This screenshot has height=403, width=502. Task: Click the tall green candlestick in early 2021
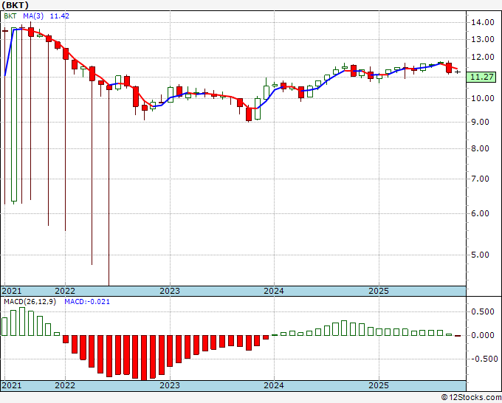(14, 114)
